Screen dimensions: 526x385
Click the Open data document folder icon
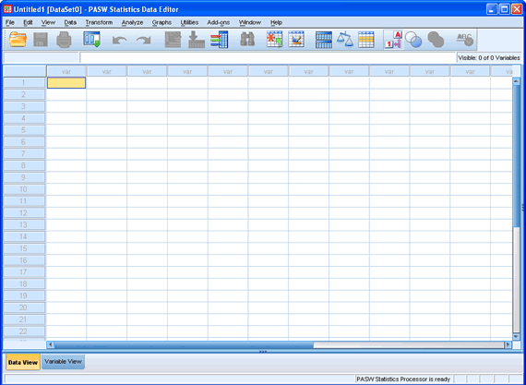(x=18, y=40)
